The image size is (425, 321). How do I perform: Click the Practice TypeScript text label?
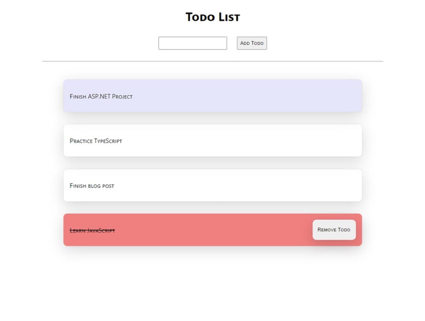[x=96, y=141]
